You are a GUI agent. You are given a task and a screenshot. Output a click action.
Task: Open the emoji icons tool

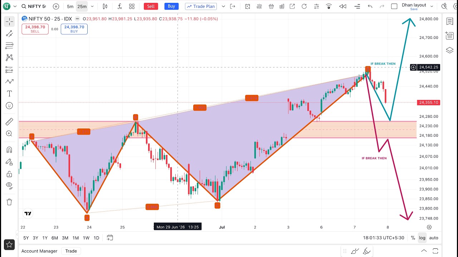(9, 106)
